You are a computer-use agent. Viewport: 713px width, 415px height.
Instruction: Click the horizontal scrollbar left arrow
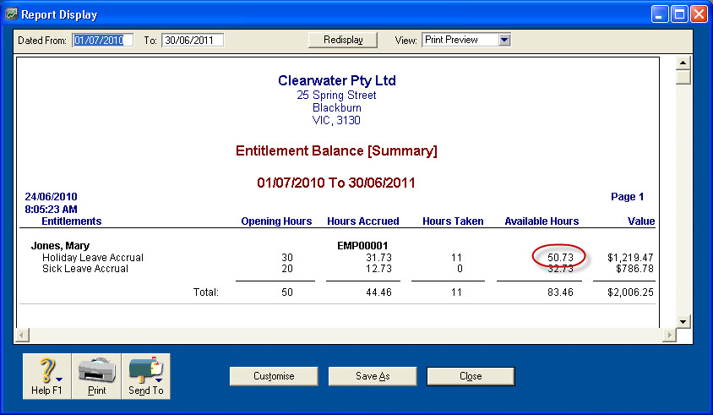(x=22, y=336)
